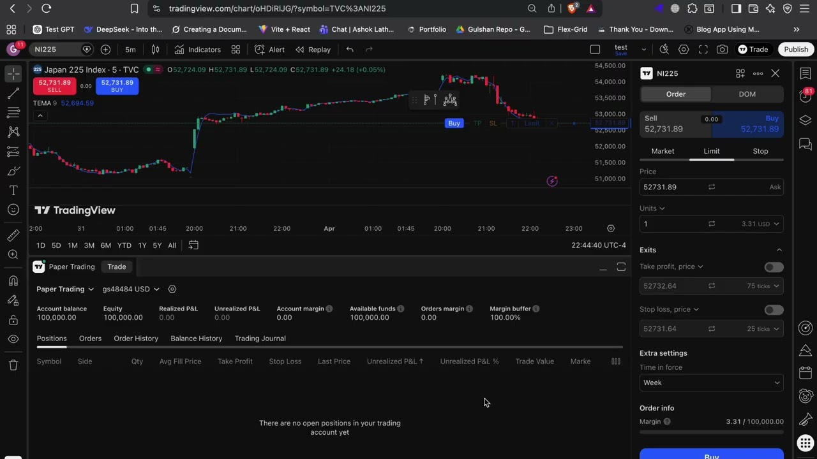This screenshot has width=817, height=459.
Task: Click the Trade button in top toolbar
Action: pos(753,50)
